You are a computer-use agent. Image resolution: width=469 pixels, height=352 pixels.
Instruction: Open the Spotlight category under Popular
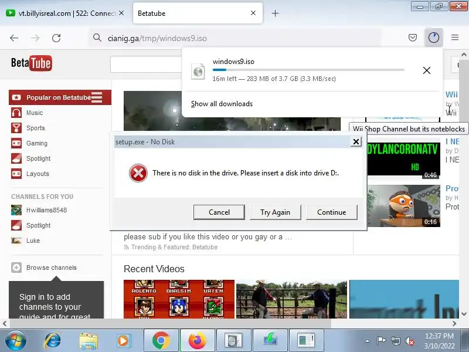tap(38, 158)
